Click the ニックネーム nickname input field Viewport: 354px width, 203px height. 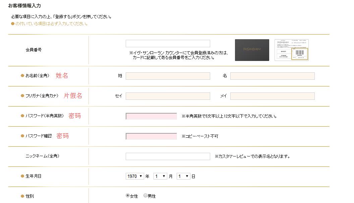point(168,156)
